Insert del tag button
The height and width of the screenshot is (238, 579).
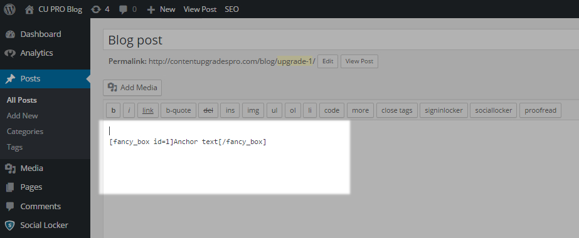click(208, 110)
